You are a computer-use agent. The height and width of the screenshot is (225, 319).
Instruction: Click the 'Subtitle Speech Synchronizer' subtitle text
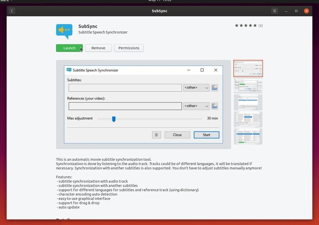[x=103, y=32]
